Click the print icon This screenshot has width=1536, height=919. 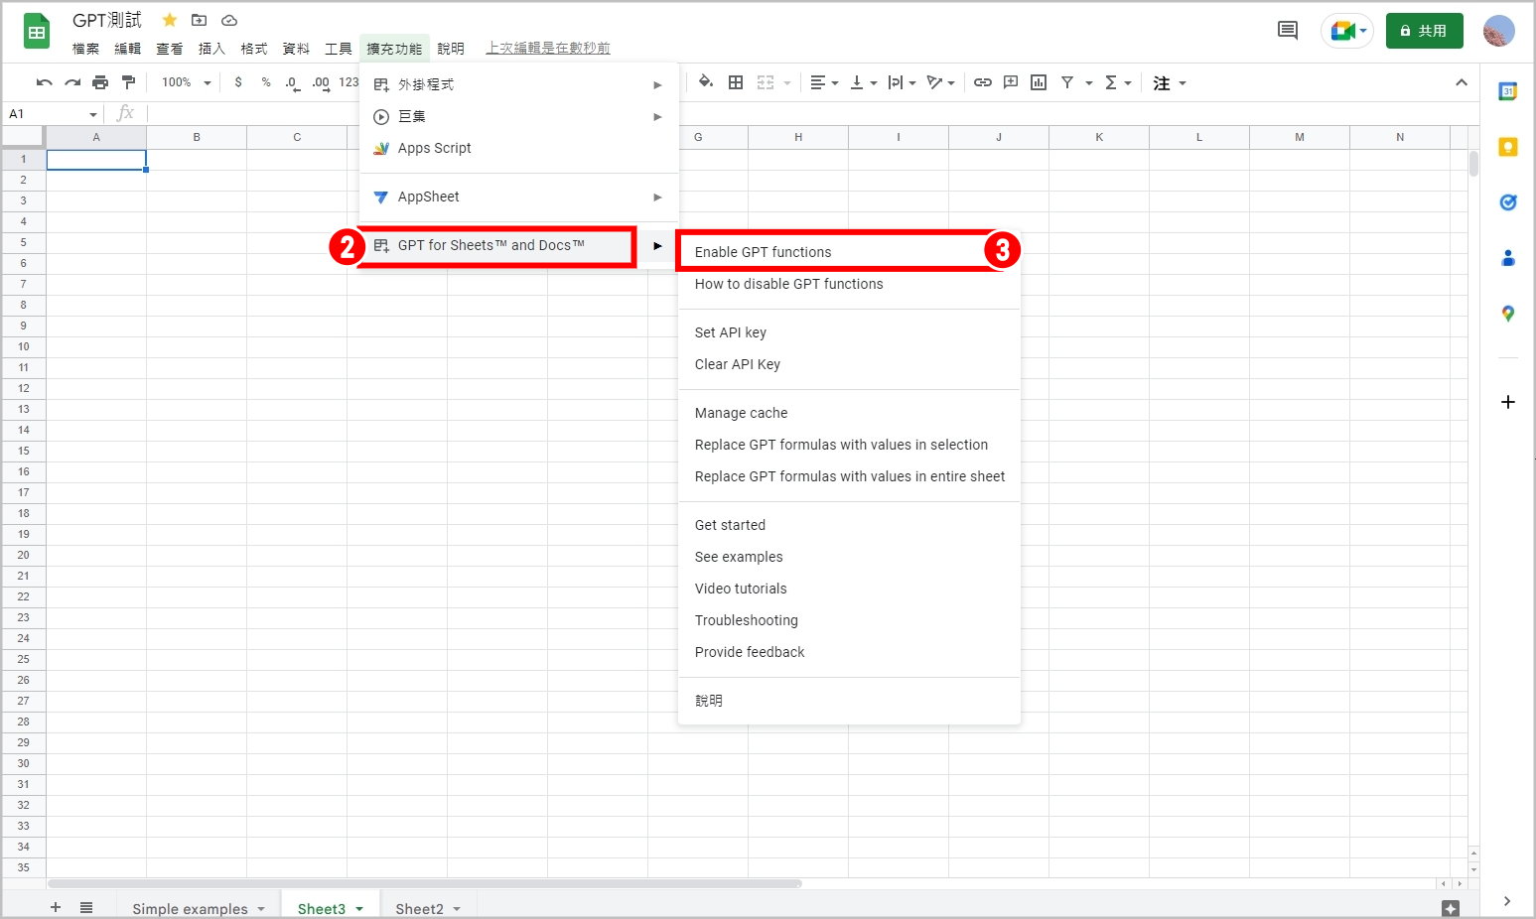click(x=100, y=82)
